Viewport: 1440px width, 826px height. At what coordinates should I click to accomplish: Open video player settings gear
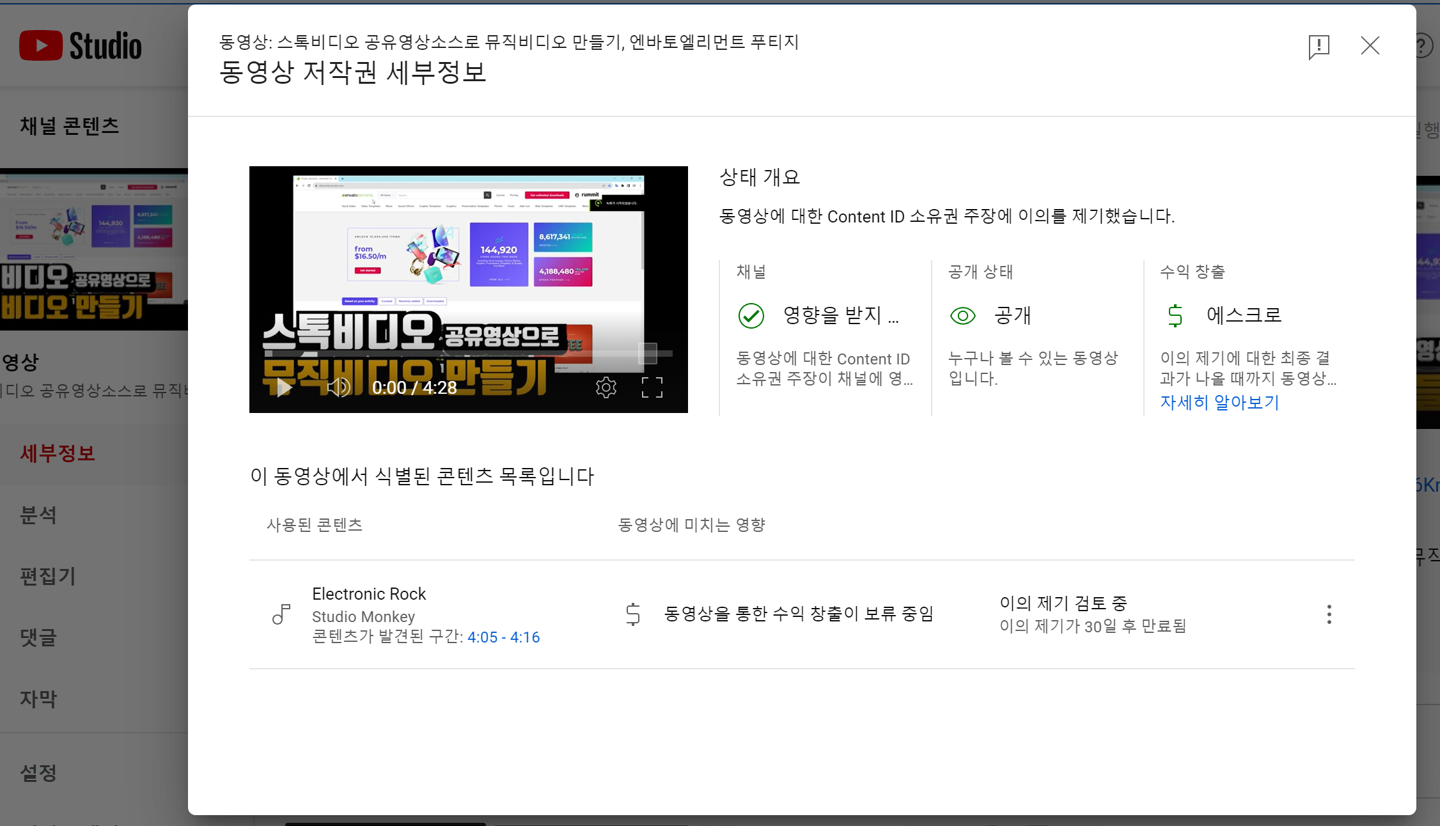tap(606, 387)
